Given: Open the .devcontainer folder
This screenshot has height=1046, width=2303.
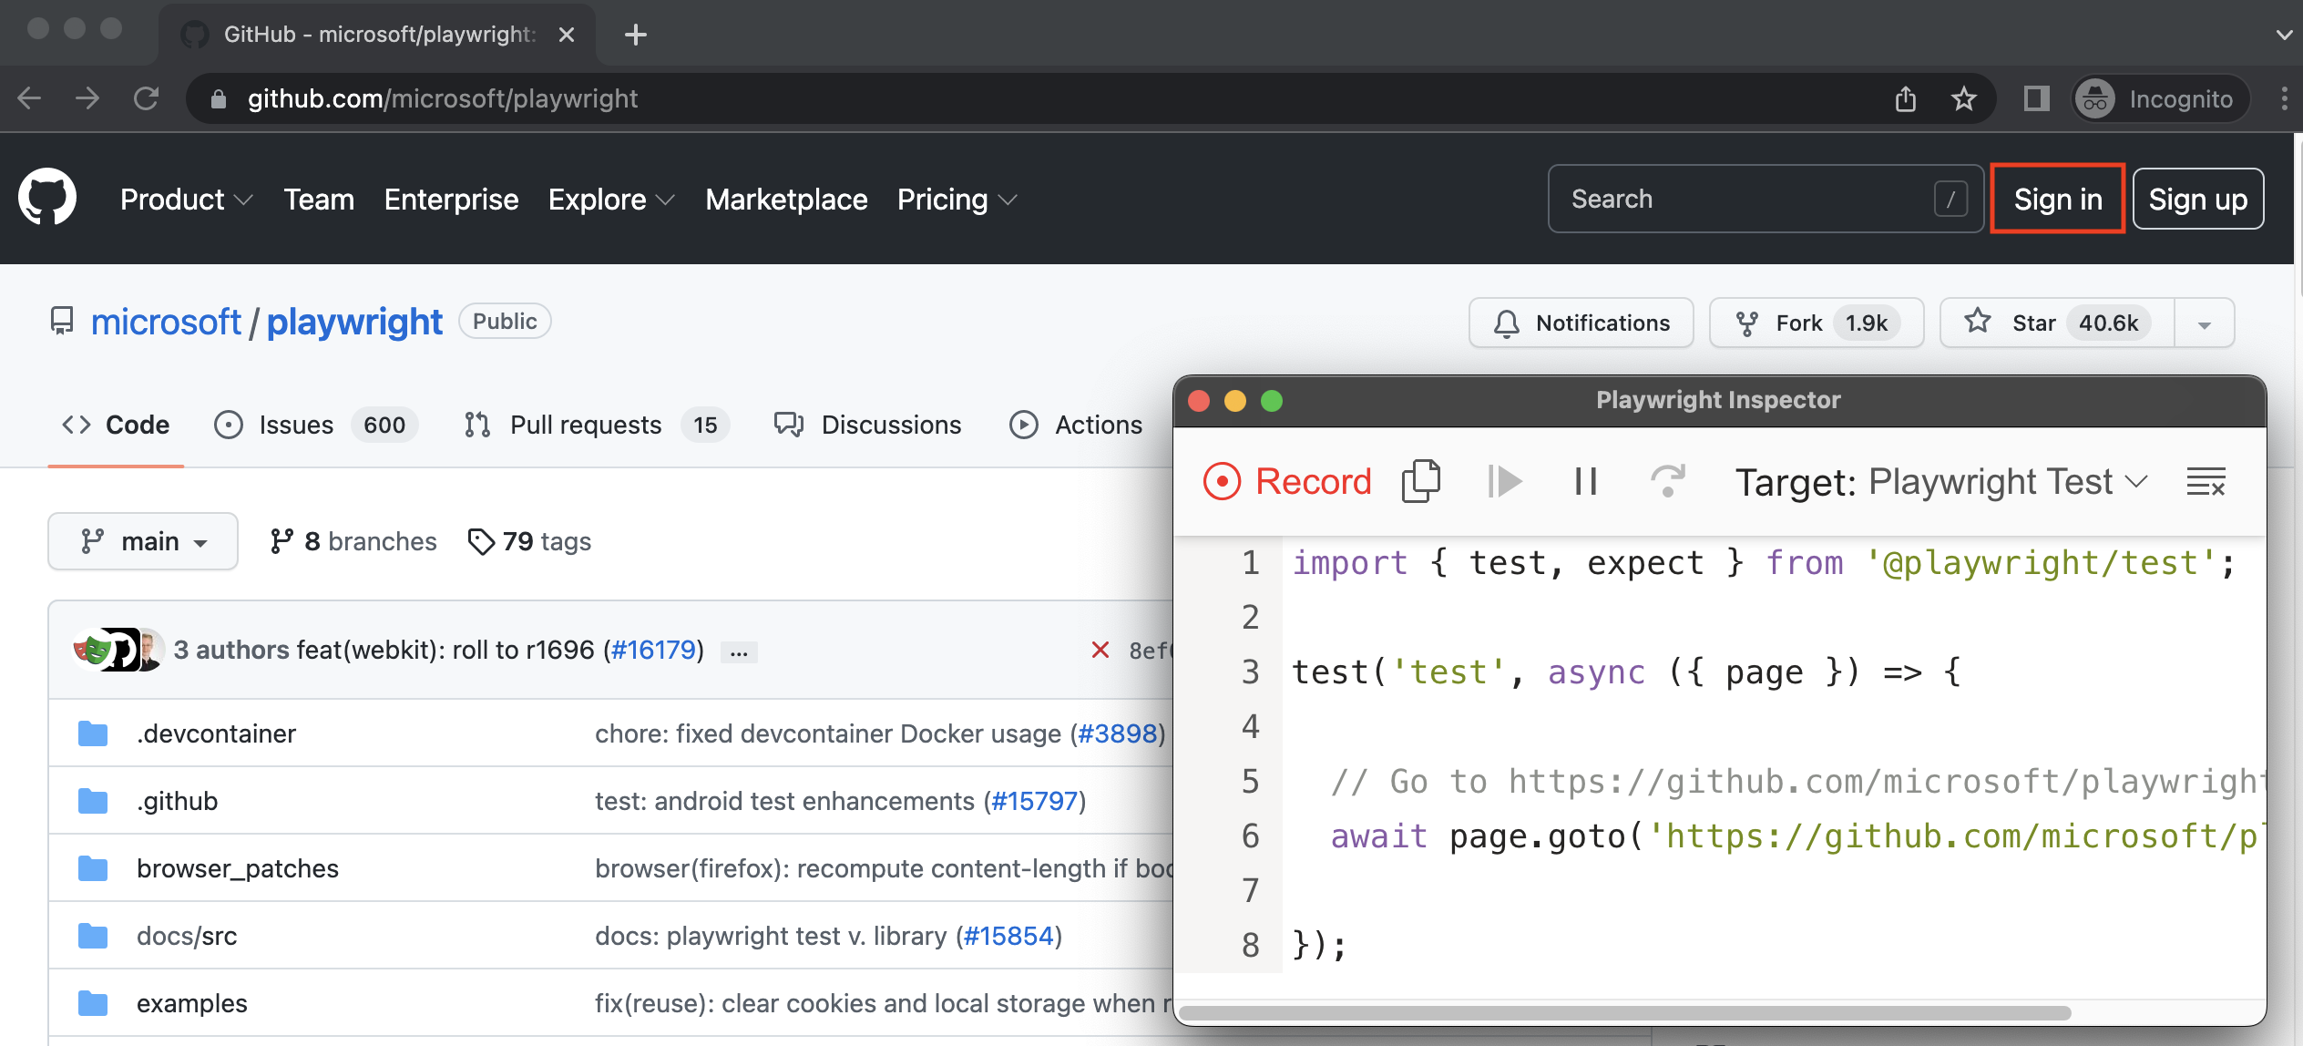Looking at the screenshot, I should (x=216, y=733).
